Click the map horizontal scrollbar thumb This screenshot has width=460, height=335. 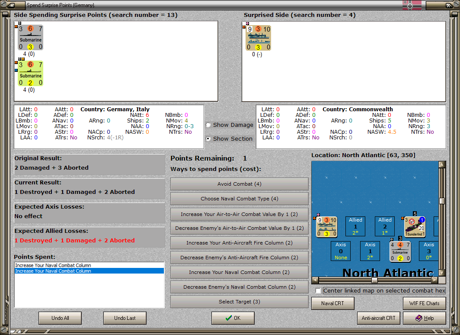(374, 280)
